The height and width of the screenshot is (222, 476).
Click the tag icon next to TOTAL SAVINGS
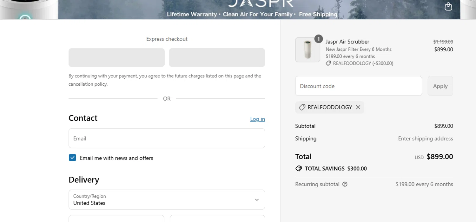(298, 168)
